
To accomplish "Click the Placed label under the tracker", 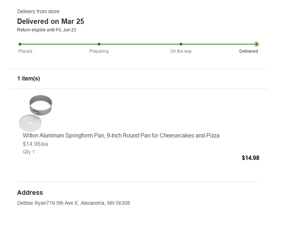I will click(25, 51).
